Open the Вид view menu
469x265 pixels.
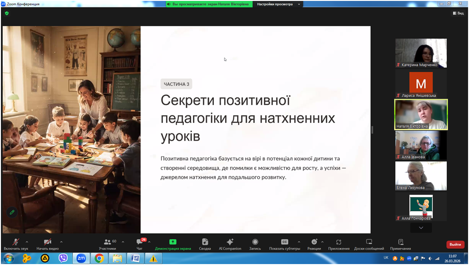coord(458,13)
